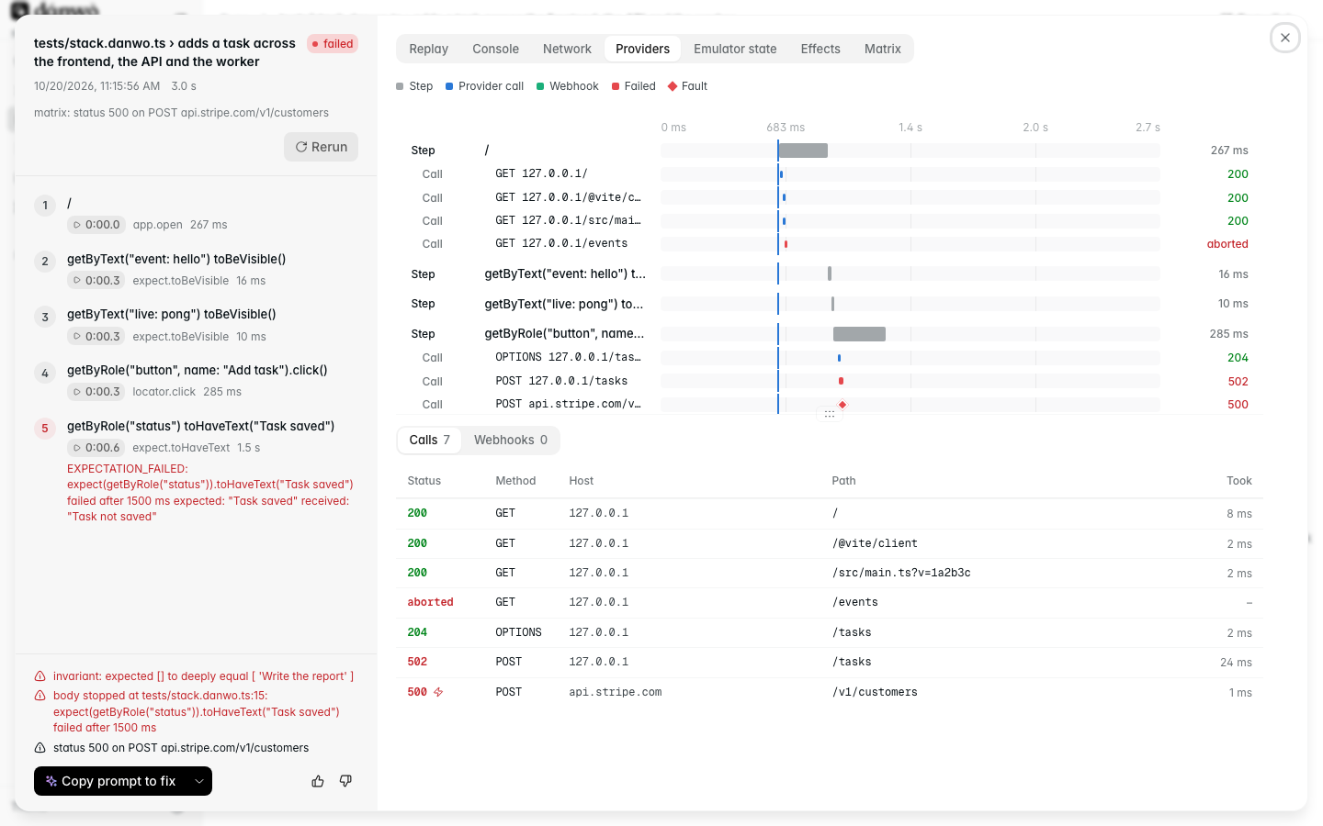Open the Network tab
1323x826 pixels.
[567, 49]
